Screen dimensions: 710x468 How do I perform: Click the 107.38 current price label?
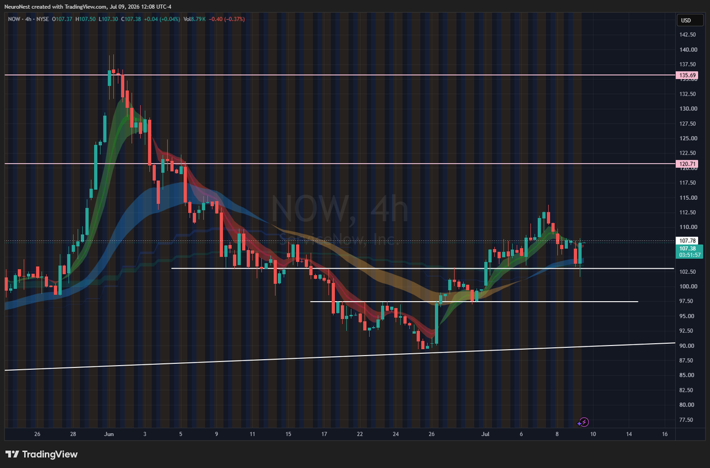(x=687, y=248)
